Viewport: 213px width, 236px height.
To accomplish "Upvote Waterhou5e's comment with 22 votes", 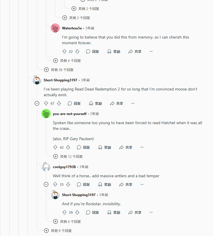I will (x=64, y=51).
